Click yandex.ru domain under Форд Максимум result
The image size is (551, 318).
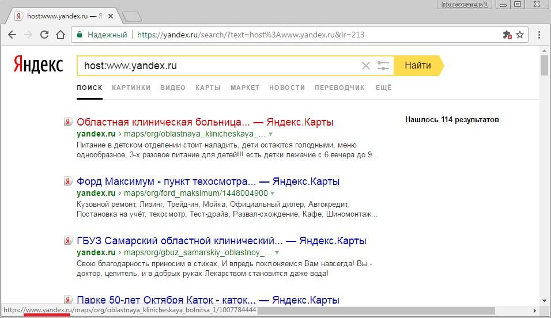96,193
